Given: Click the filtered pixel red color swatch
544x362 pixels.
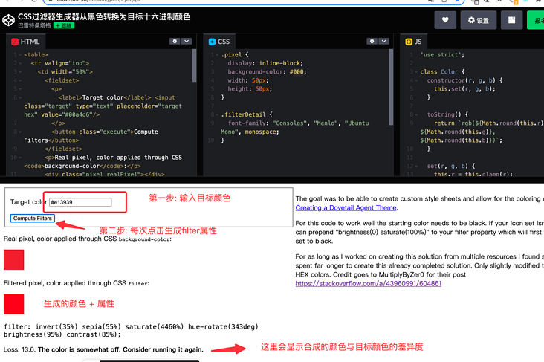Looking at the screenshot, I should [x=14, y=304].
